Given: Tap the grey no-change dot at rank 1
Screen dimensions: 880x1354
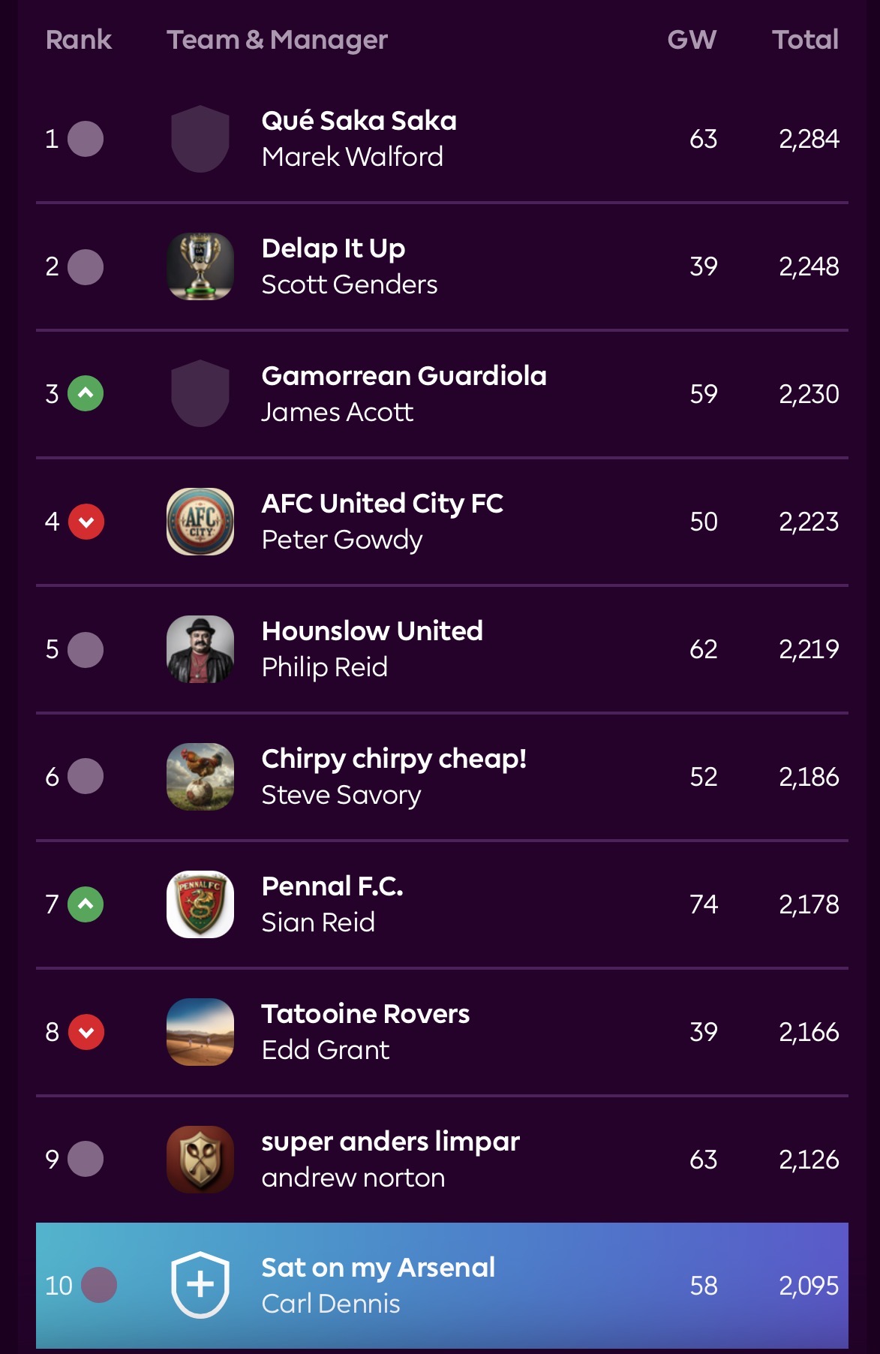Looking at the screenshot, I should coord(86,139).
